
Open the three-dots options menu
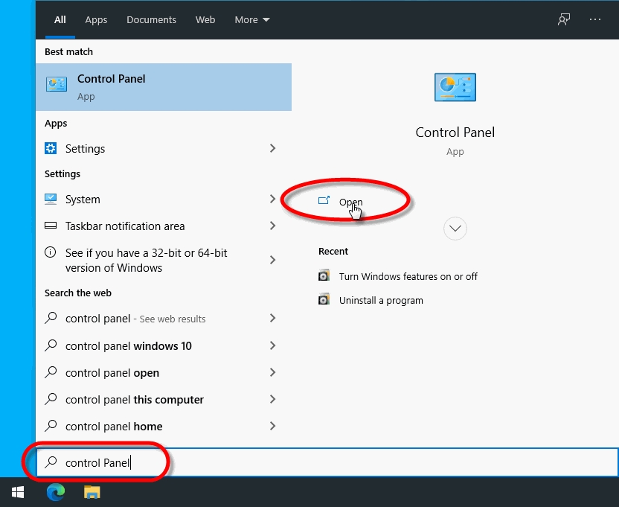click(595, 19)
